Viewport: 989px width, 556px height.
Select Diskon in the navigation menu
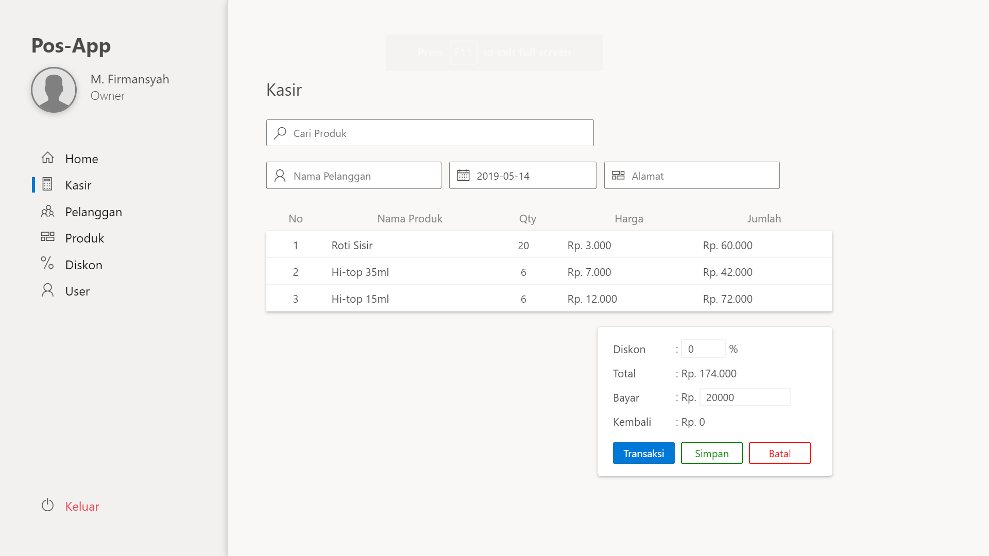pyautogui.click(x=83, y=264)
